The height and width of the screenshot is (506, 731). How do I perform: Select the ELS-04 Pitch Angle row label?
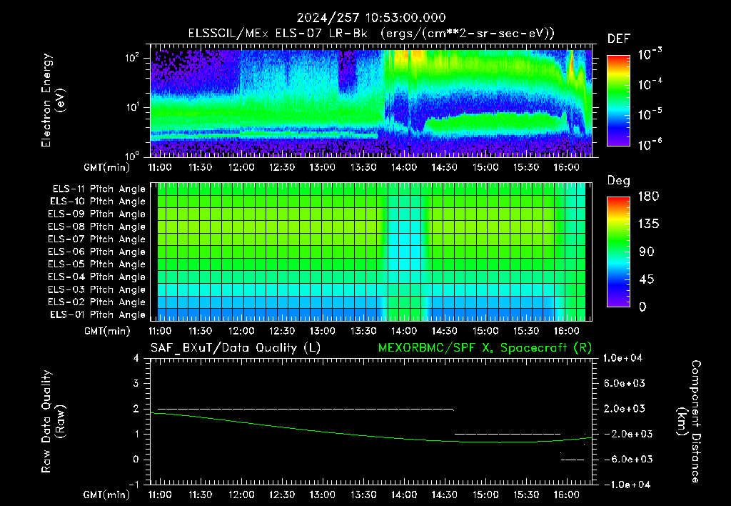97,277
